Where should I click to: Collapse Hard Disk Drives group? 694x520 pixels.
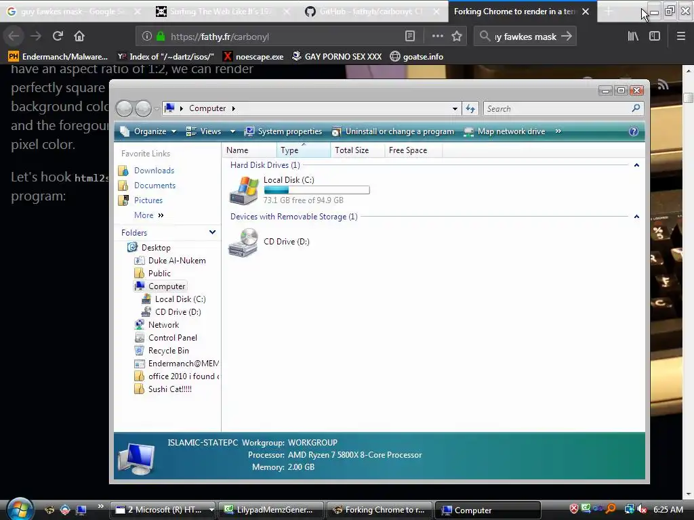tap(636, 165)
